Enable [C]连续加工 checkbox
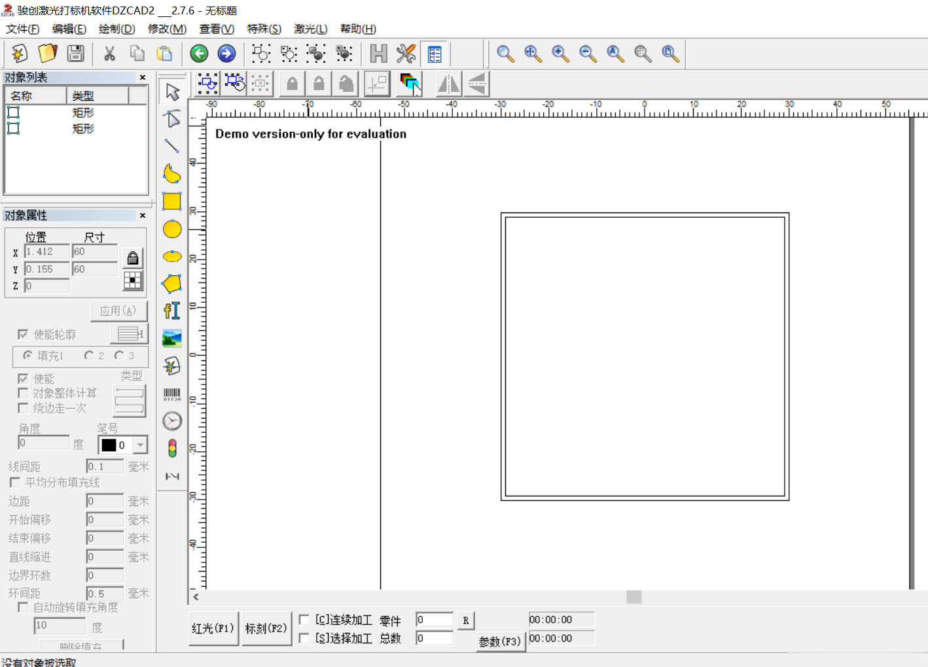928x667 pixels. pos(304,619)
